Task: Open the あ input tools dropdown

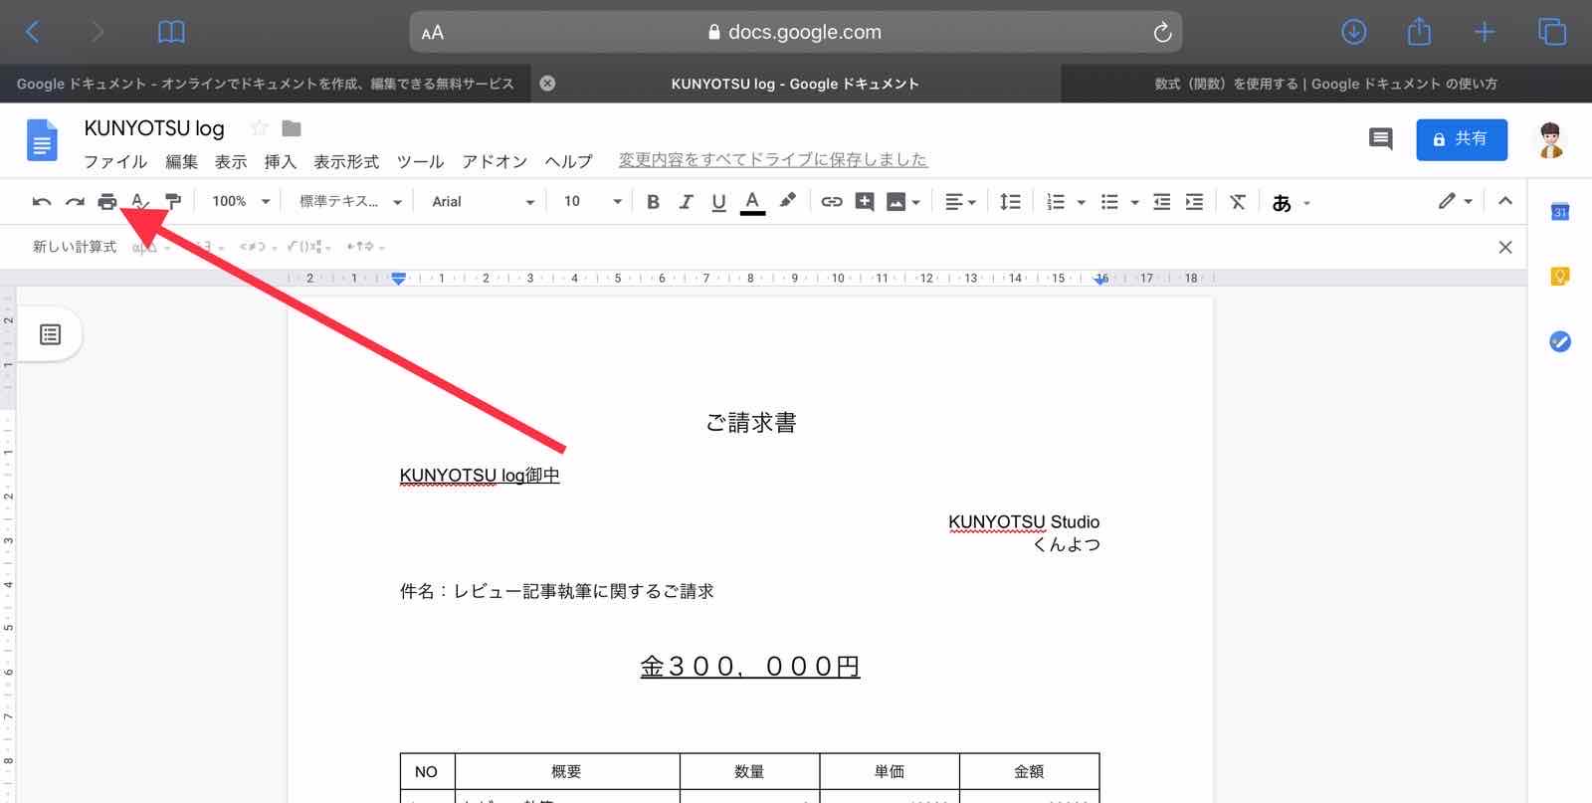Action: tap(1291, 203)
